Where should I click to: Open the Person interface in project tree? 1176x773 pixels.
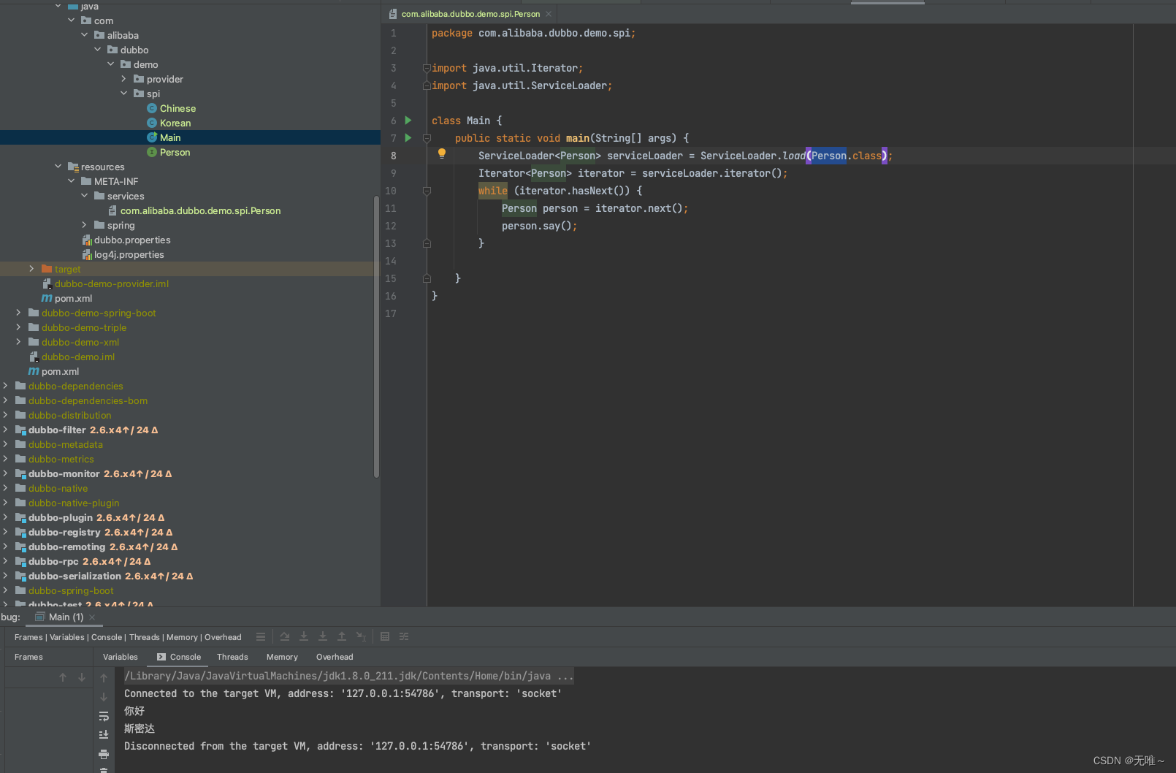click(x=175, y=152)
